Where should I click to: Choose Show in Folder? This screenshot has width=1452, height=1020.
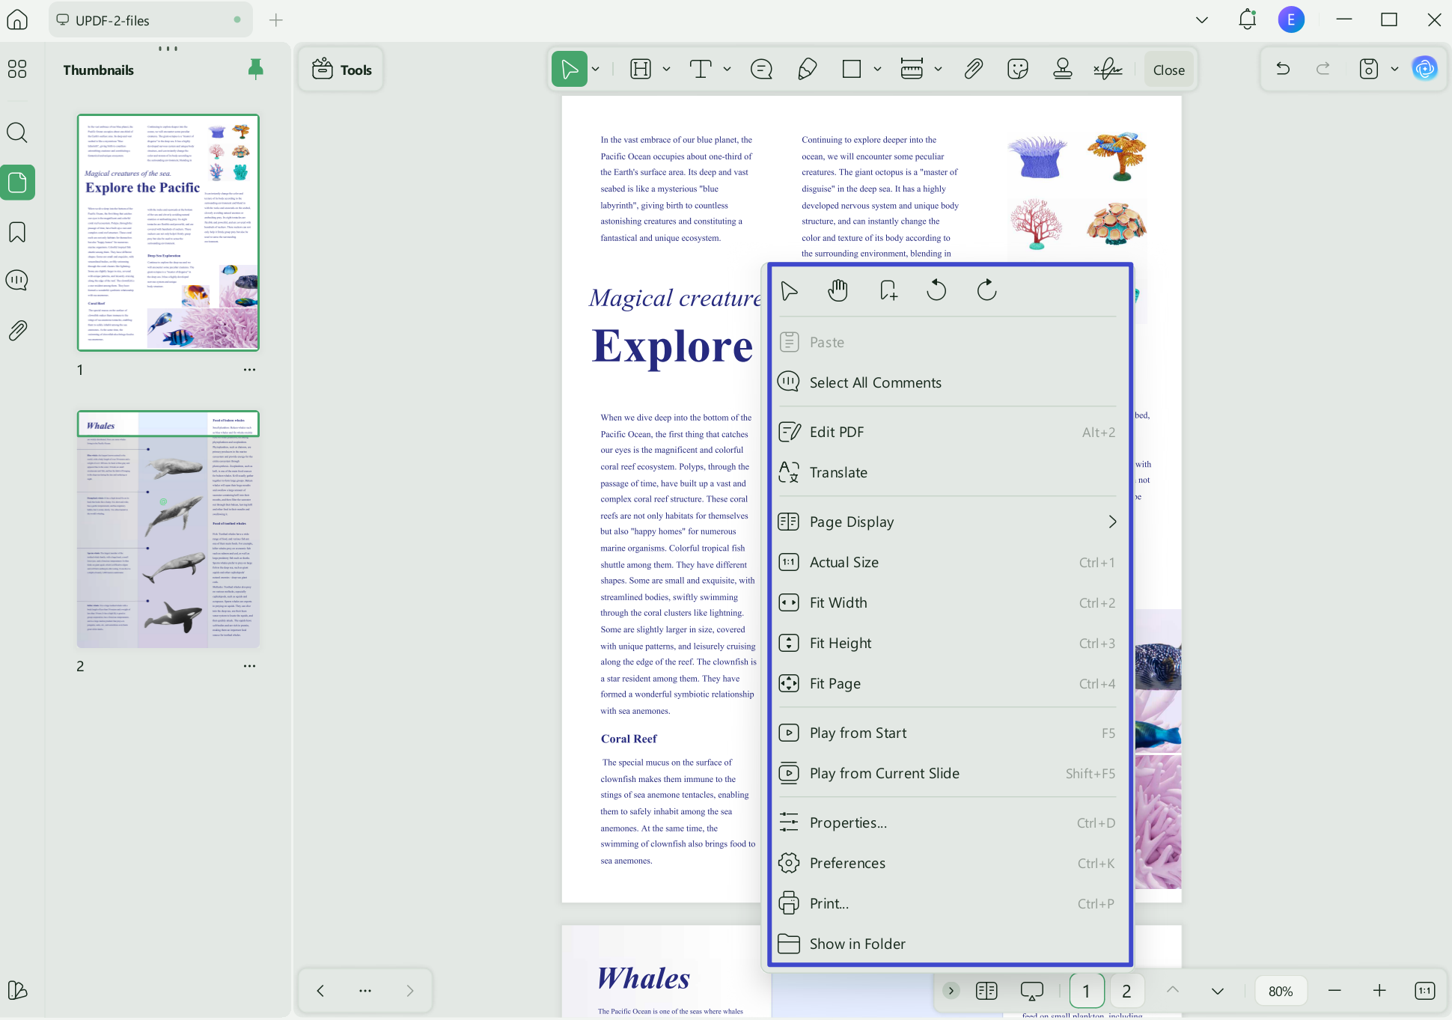pos(948,944)
